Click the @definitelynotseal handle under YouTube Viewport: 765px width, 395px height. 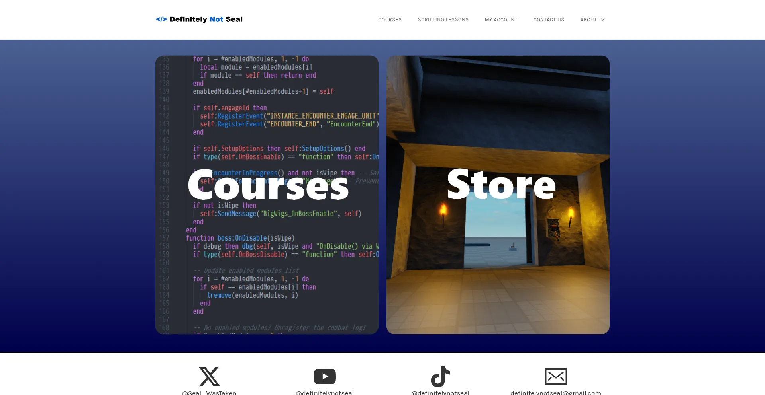[x=325, y=393]
